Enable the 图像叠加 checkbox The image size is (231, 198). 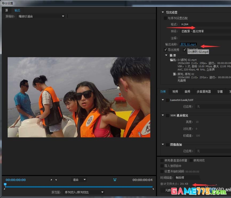(x=168, y=144)
